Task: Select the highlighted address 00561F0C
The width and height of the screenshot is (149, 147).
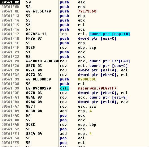Action: tap(10, 2)
